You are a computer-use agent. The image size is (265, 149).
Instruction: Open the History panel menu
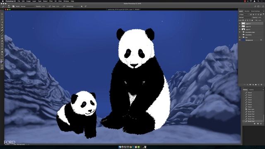263,90
